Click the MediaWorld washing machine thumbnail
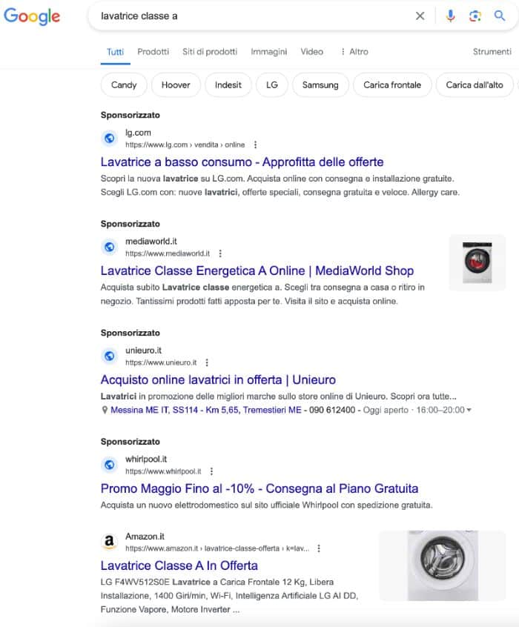Screen dimensions: 519x627 click(477, 262)
